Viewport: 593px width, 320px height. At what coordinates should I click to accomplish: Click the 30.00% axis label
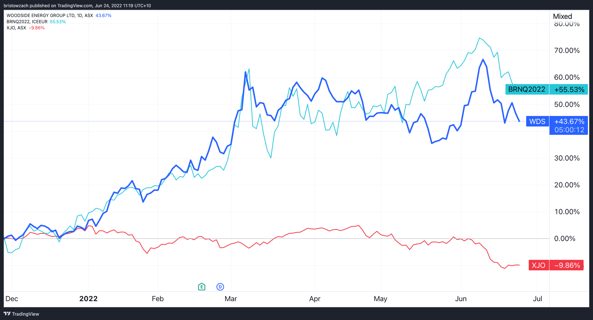click(567, 158)
